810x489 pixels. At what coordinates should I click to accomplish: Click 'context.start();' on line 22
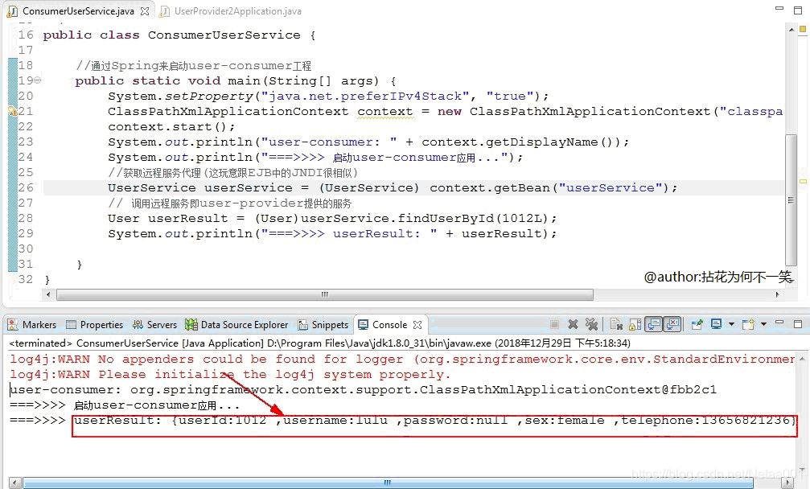(171, 127)
